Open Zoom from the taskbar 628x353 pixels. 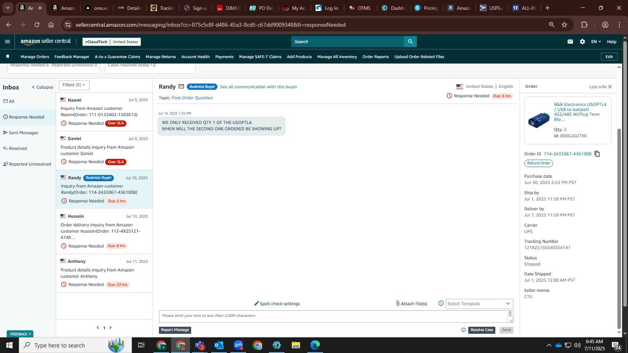238,345
